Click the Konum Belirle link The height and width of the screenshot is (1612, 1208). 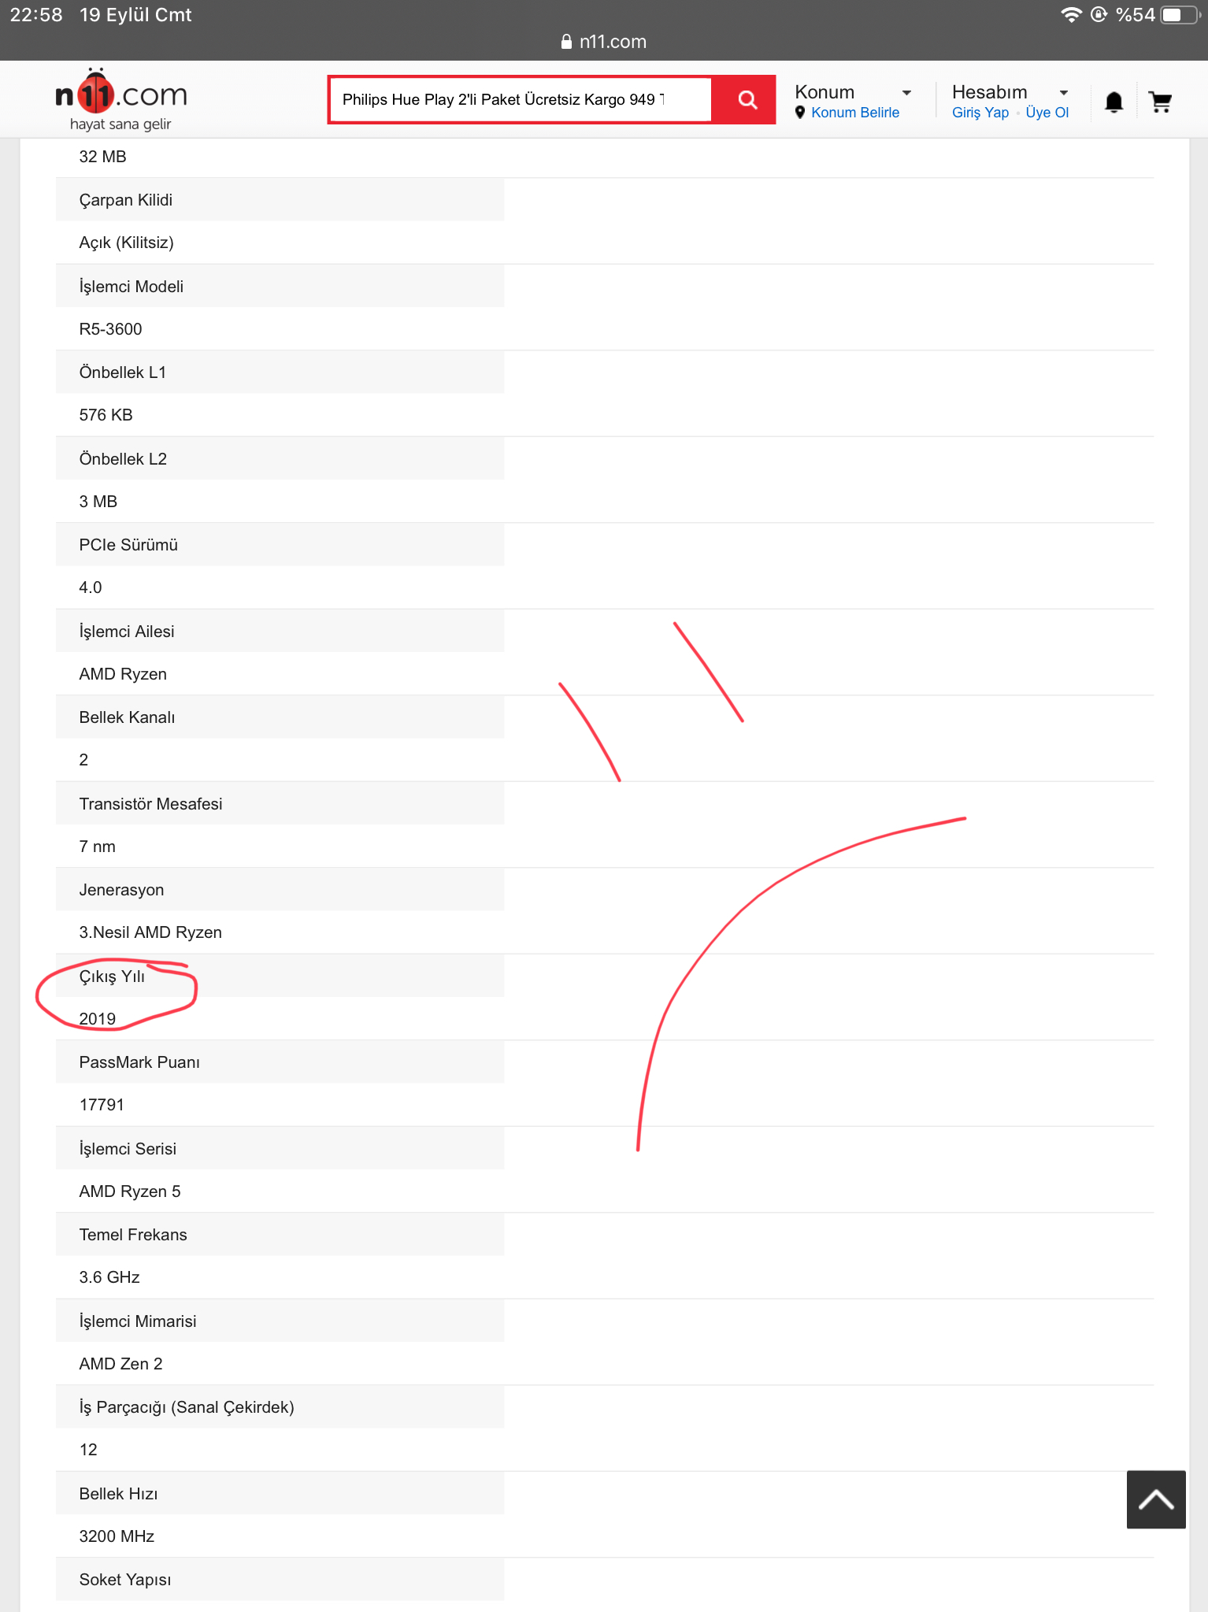click(854, 113)
